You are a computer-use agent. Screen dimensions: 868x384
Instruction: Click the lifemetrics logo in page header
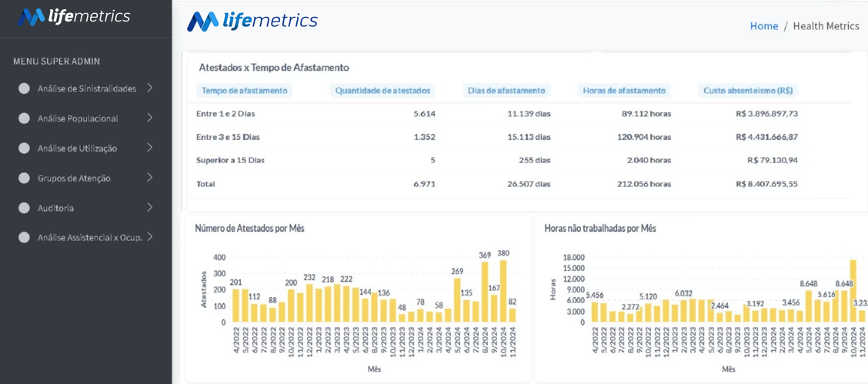tap(252, 21)
